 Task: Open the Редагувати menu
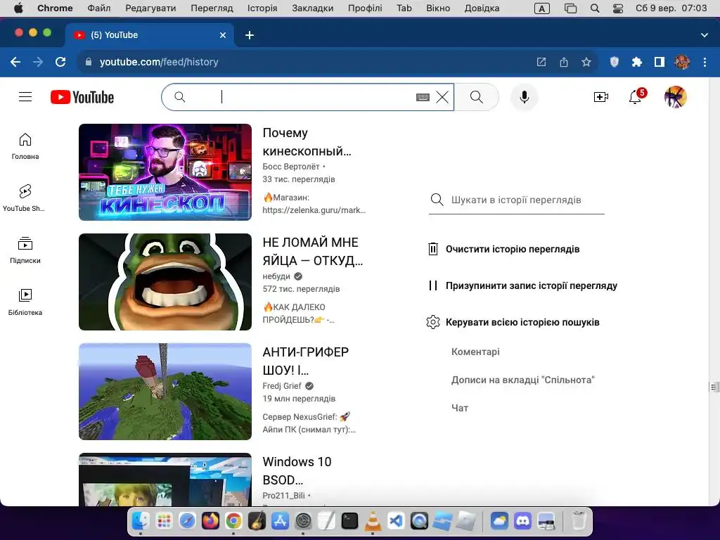coord(150,8)
